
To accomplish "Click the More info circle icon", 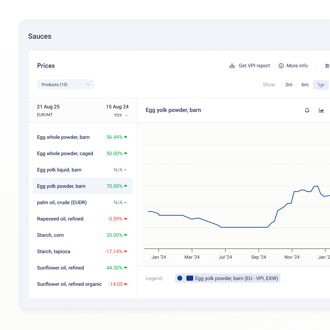I will pyautogui.click(x=281, y=66).
